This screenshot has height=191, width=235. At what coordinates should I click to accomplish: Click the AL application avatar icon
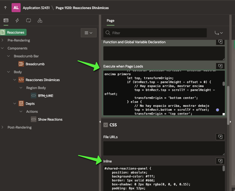[16, 8]
